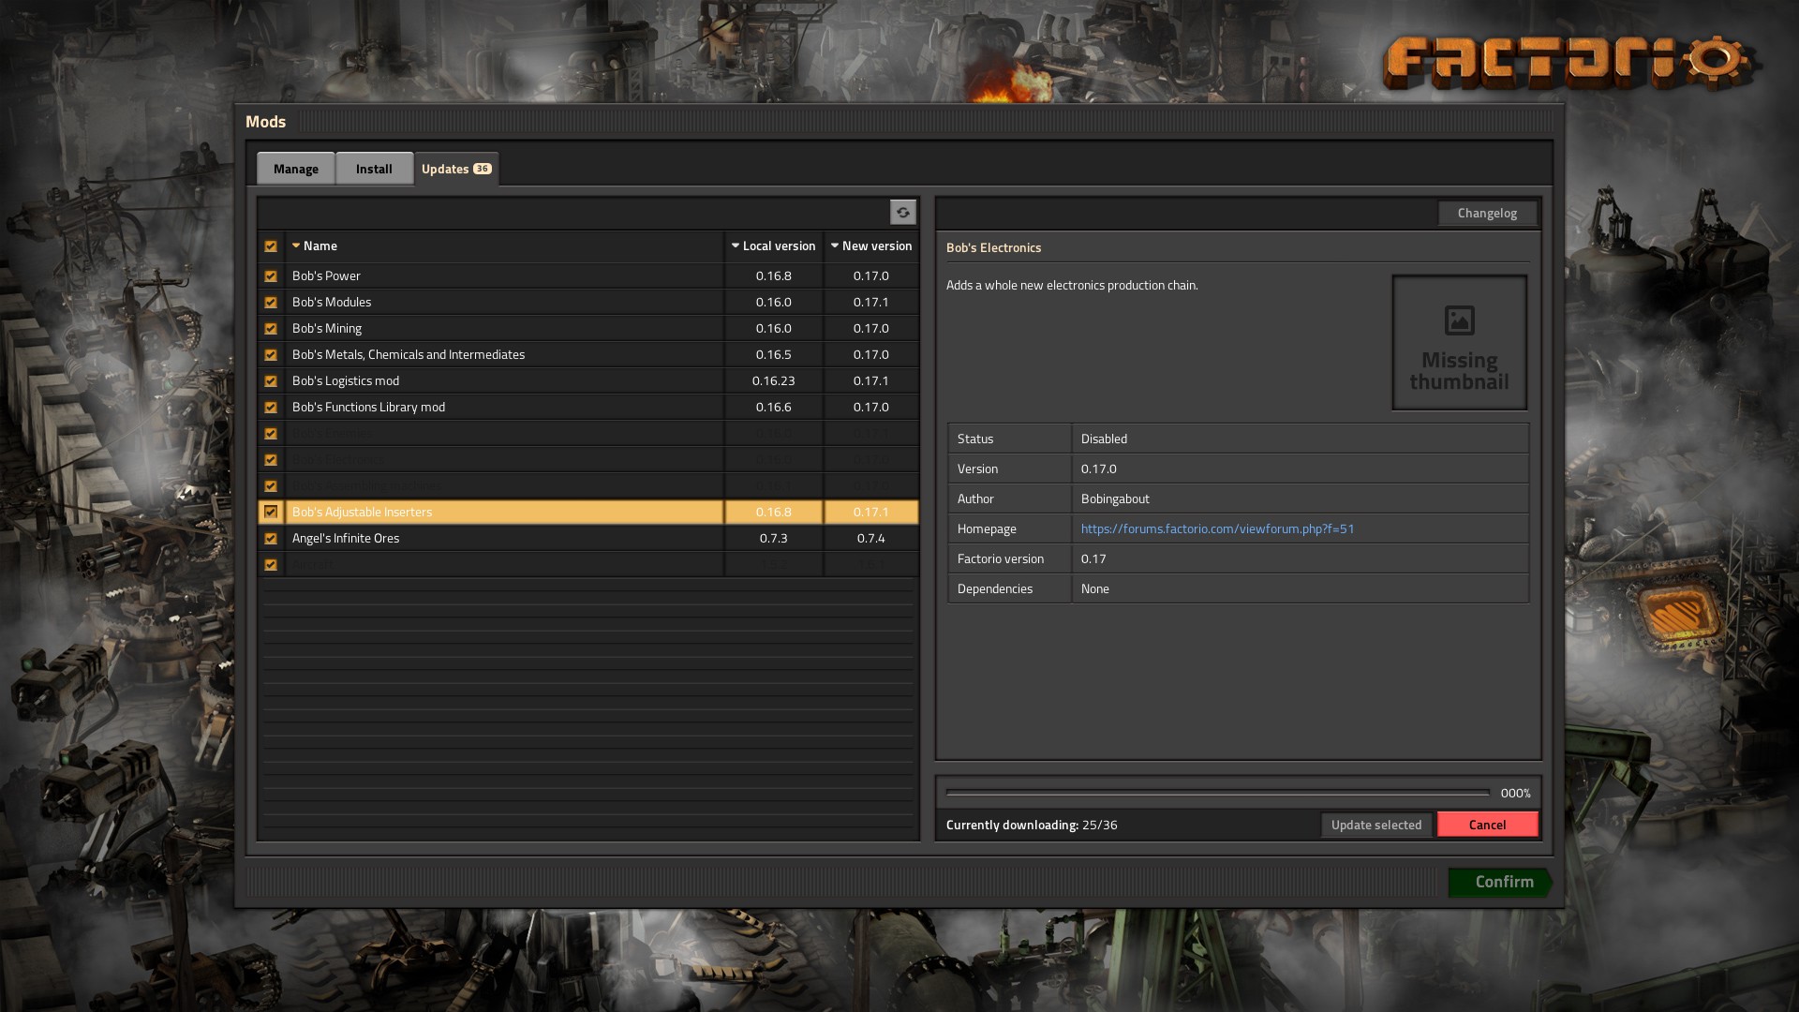Image resolution: width=1799 pixels, height=1012 pixels.
Task: Toggle the select-all checkbox in header
Action: click(271, 246)
